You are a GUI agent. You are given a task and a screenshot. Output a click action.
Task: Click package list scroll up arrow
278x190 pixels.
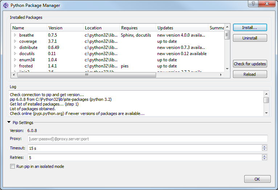click(227, 27)
